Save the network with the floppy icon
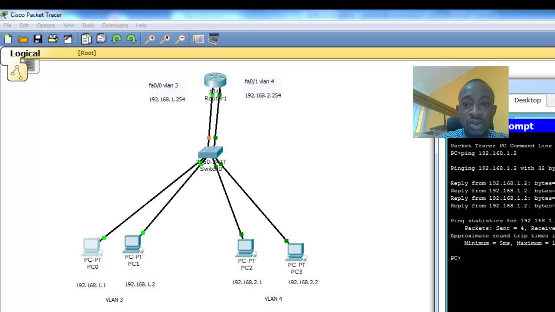555x312 pixels. tap(38, 39)
